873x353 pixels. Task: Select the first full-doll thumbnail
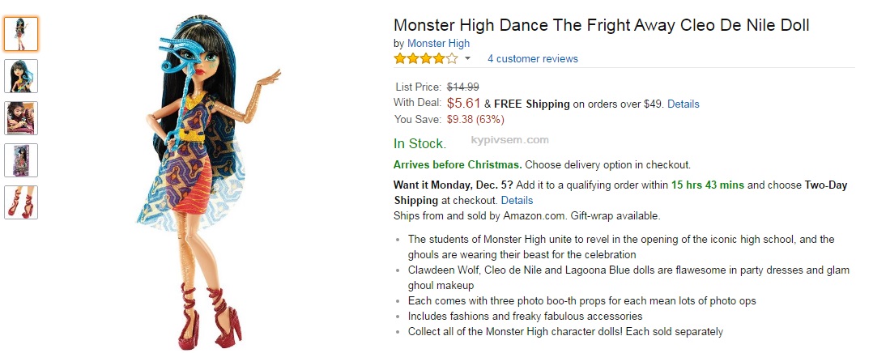coord(21,33)
